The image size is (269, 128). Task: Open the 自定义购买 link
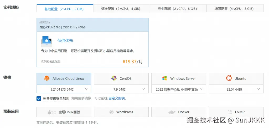pos(117,99)
